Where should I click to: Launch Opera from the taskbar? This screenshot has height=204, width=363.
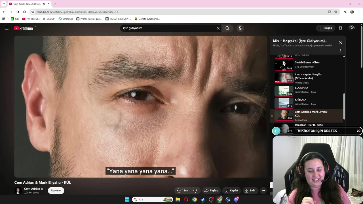(x=186, y=199)
